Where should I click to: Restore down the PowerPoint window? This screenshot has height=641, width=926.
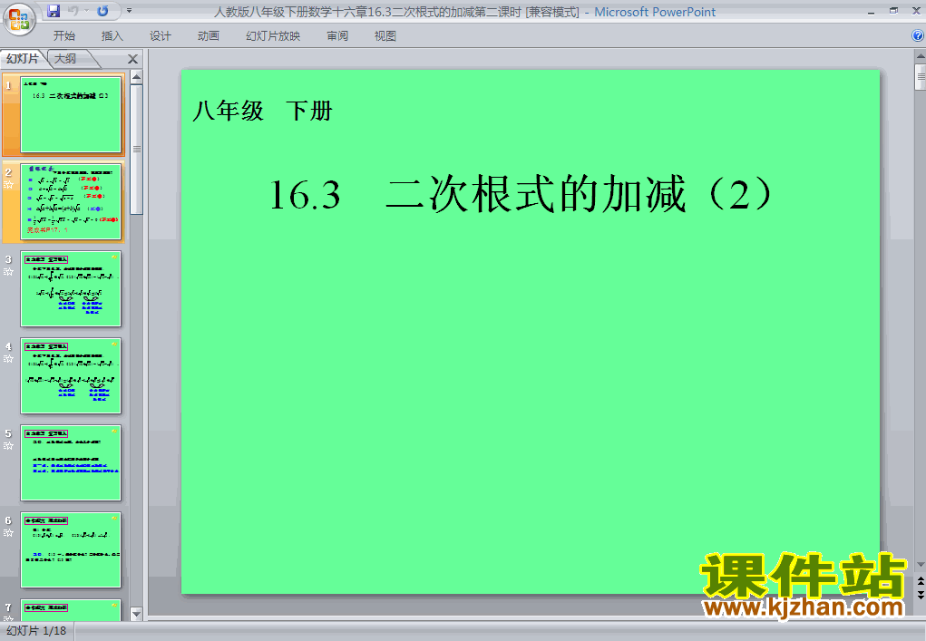coord(893,11)
